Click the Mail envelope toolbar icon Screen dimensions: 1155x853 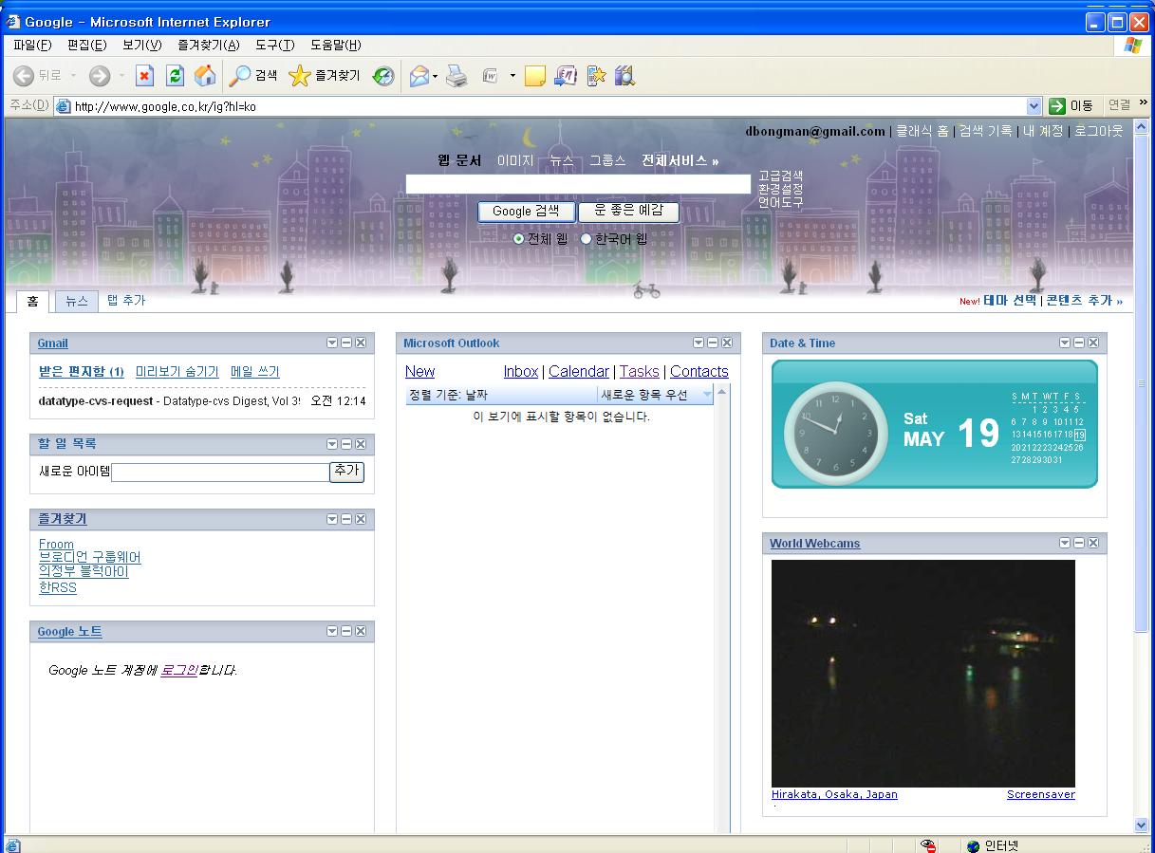point(419,76)
